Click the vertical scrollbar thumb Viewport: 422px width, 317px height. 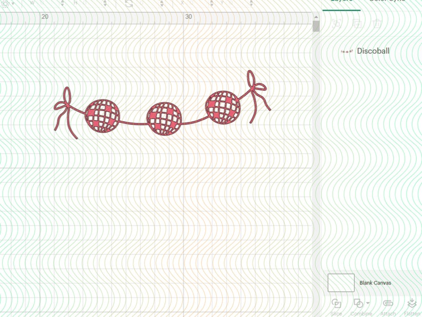(316, 27)
